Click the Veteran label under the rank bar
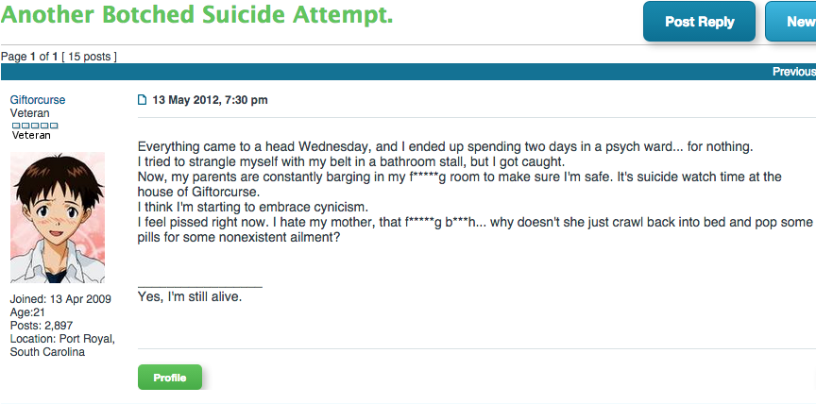 (31, 135)
